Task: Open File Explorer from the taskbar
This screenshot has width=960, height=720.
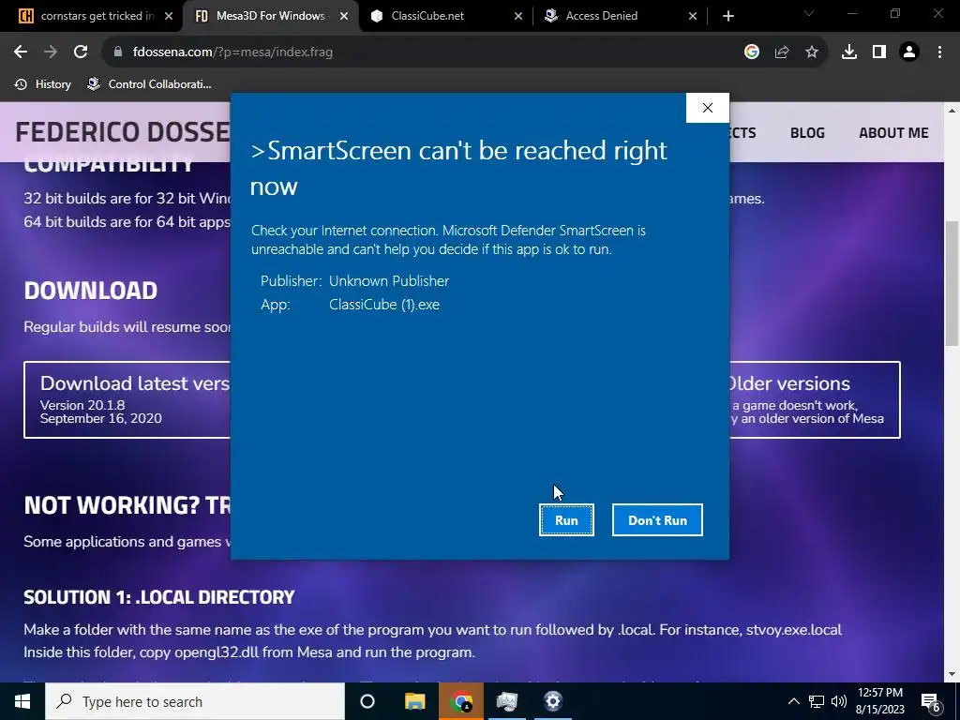Action: 415,701
